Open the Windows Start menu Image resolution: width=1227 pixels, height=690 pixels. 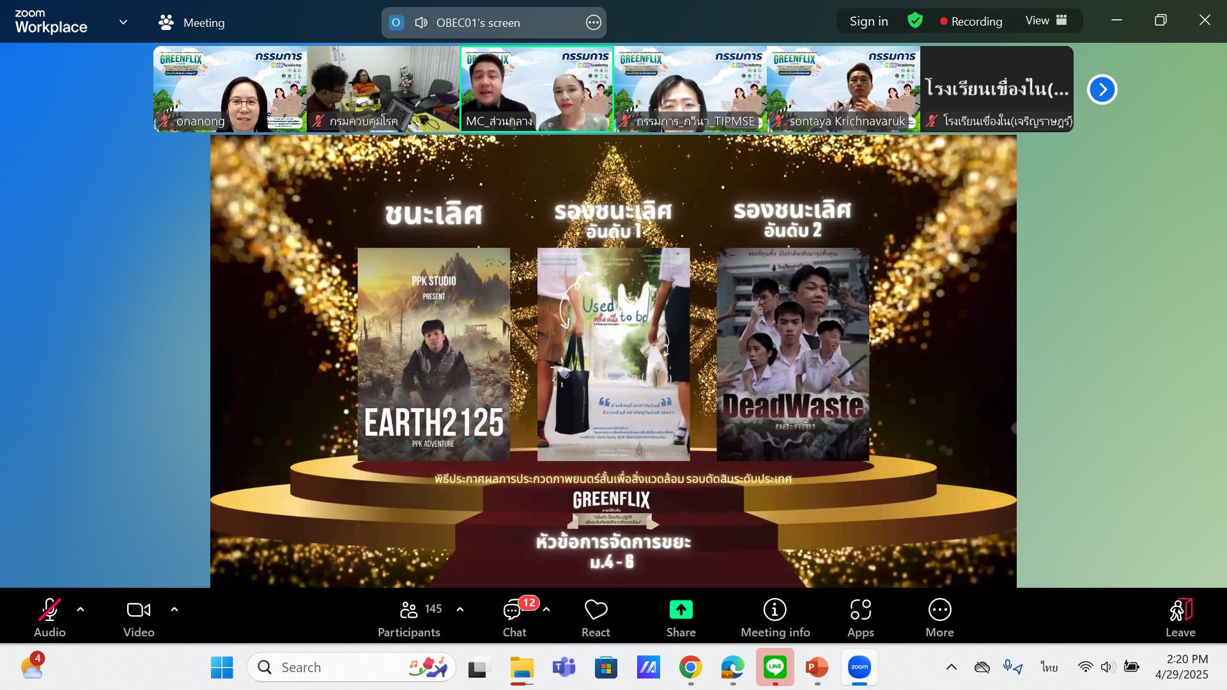coord(222,668)
